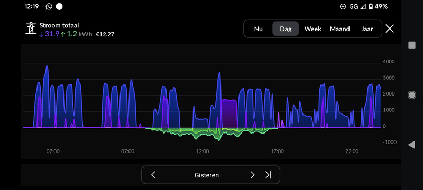Screen dimensions: 423x190
Task: Tap the WhatsApp notification icon
Action: [49, 6]
